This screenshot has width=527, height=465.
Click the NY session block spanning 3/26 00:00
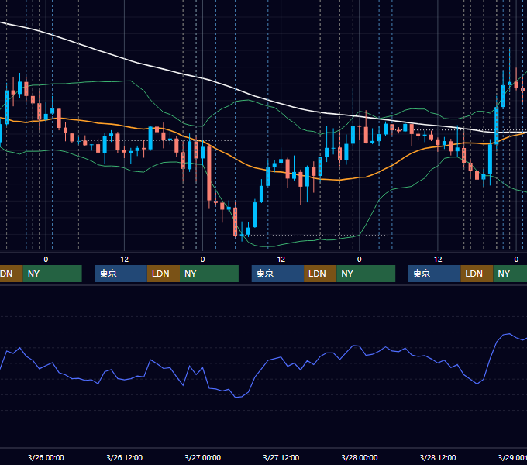tap(53, 274)
